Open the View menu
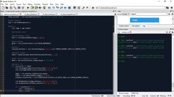 point(57,4)
